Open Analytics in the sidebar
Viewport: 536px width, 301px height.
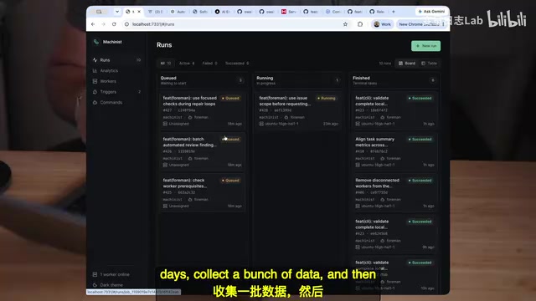(x=117, y=70)
